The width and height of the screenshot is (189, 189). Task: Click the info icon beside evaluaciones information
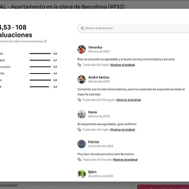pyautogui.click(x=45, y=41)
